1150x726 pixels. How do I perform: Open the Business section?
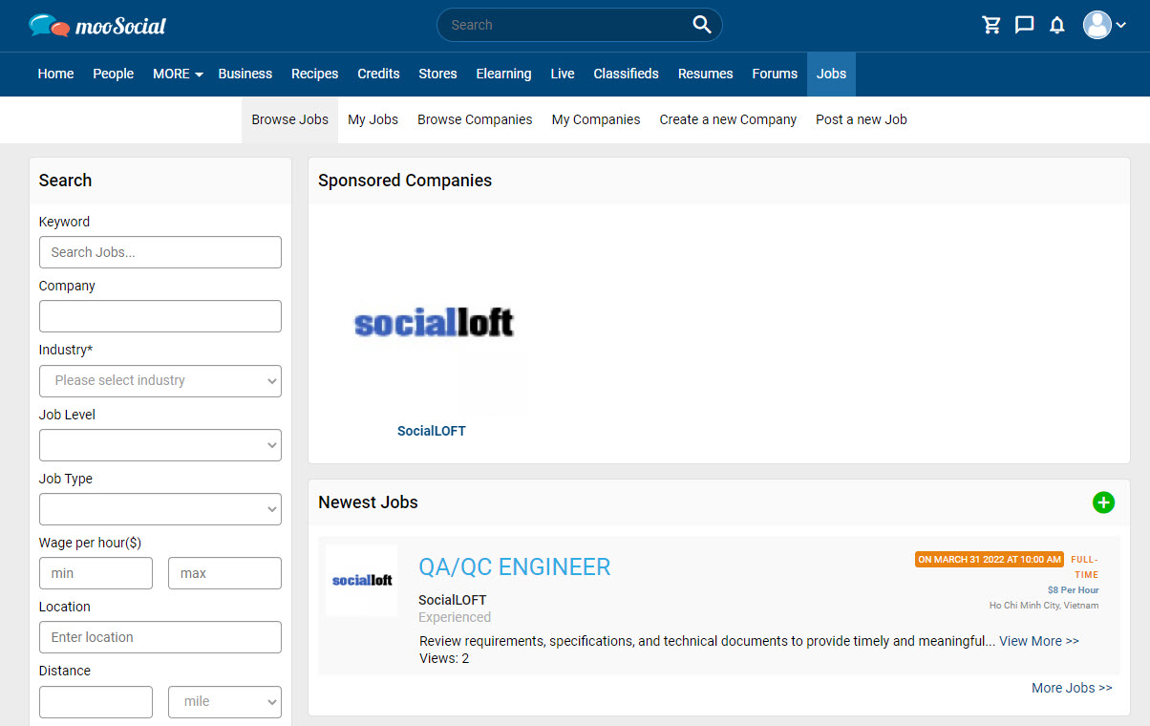[245, 74]
